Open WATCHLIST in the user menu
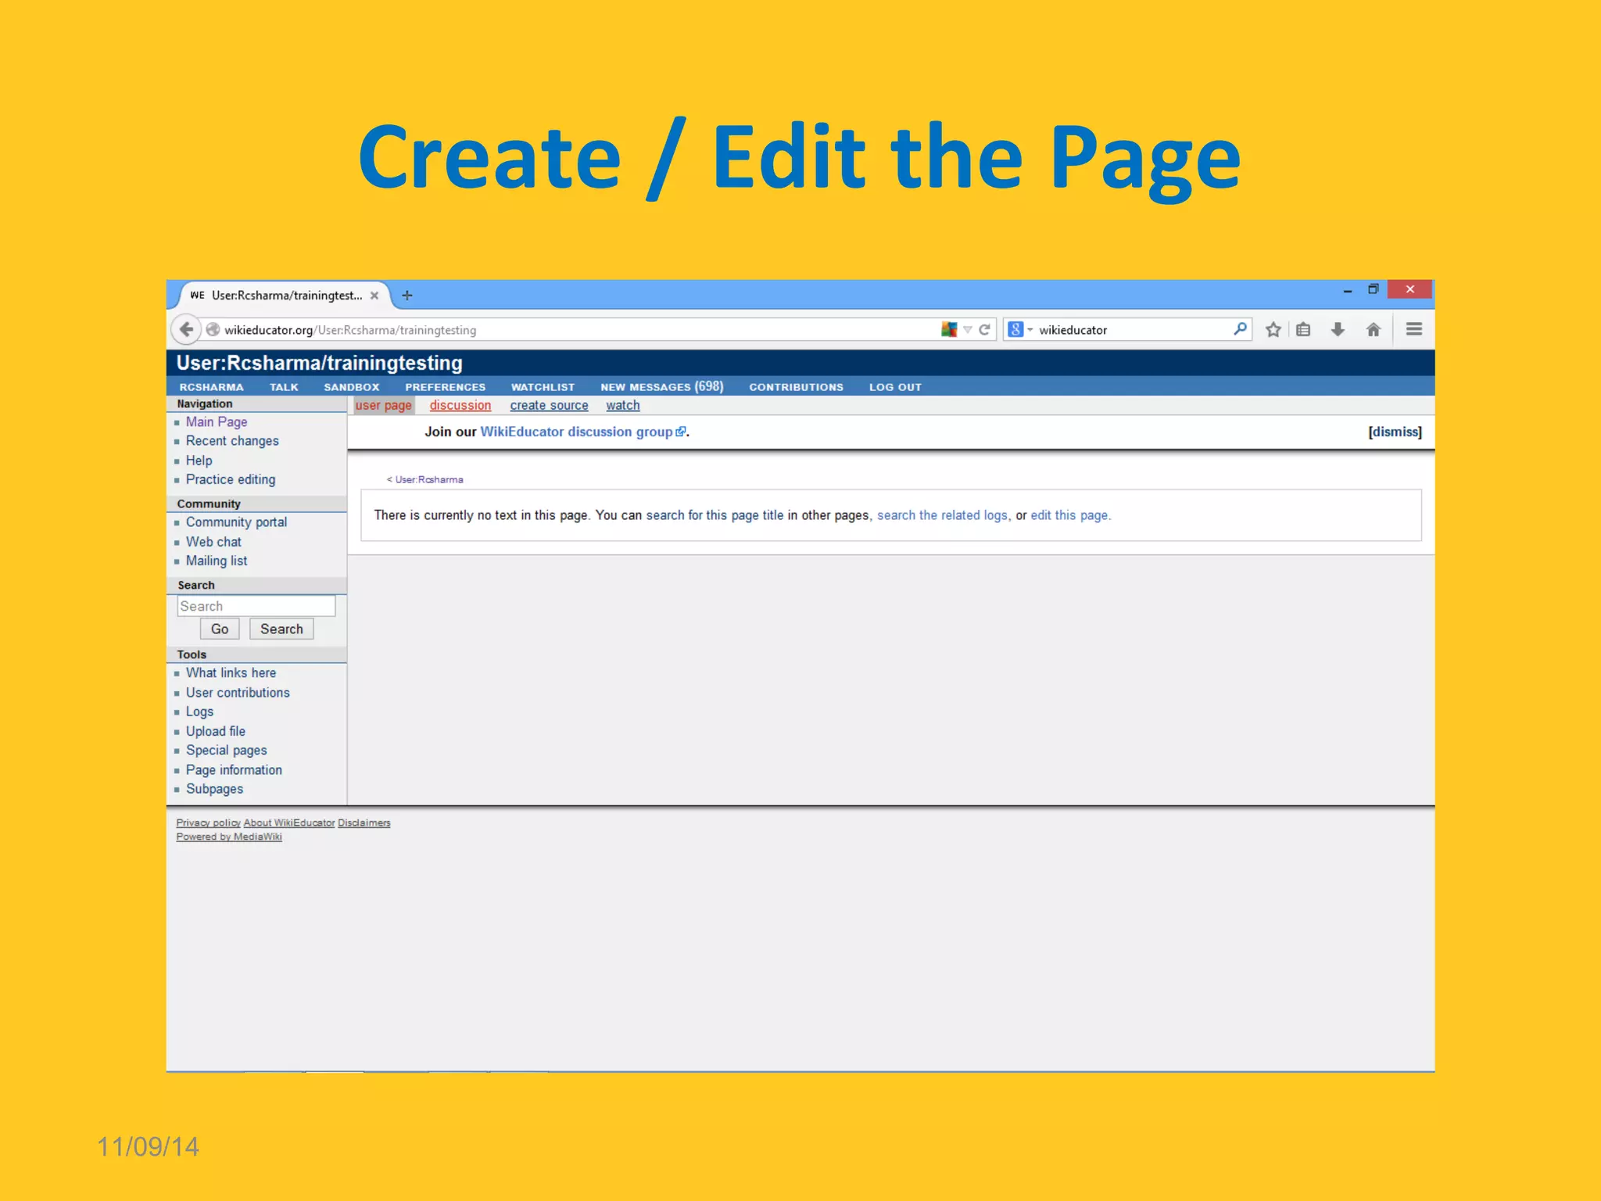 tap(543, 387)
